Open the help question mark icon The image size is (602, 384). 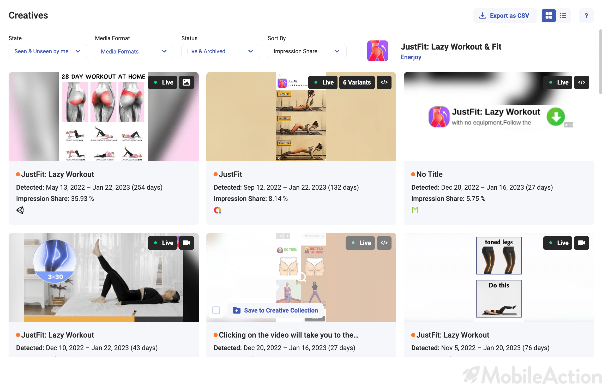click(586, 16)
